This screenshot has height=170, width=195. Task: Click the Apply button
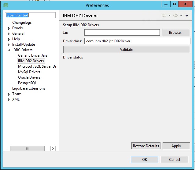pyautogui.click(x=176, y=146)
